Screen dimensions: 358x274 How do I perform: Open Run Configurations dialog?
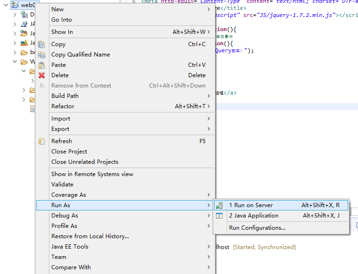click(x=281, y=228)
